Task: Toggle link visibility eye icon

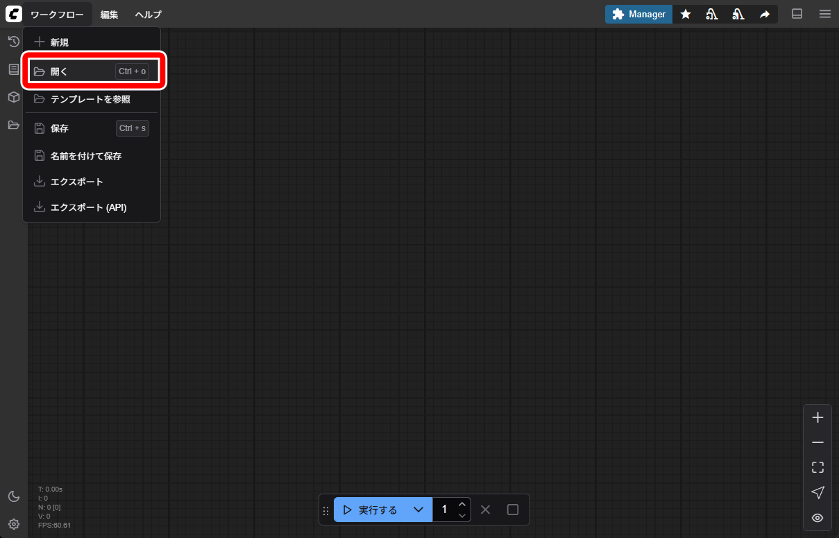Action: 817,518
